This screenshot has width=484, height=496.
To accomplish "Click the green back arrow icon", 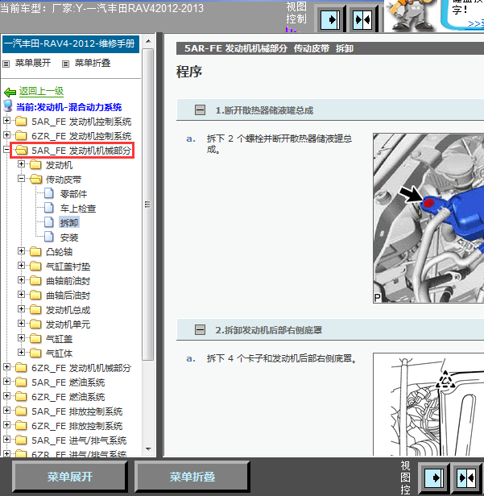I will [10, 92].
